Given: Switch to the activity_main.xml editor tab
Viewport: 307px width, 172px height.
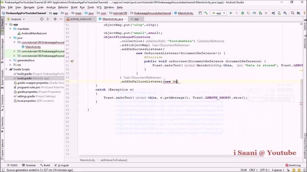Looking at the screenshot, I should pyautogui.click(x=81, y=19).
